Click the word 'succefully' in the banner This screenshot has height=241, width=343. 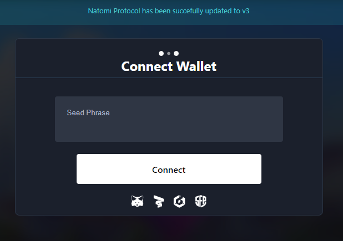pyautogui.click(x=188, y=11)
